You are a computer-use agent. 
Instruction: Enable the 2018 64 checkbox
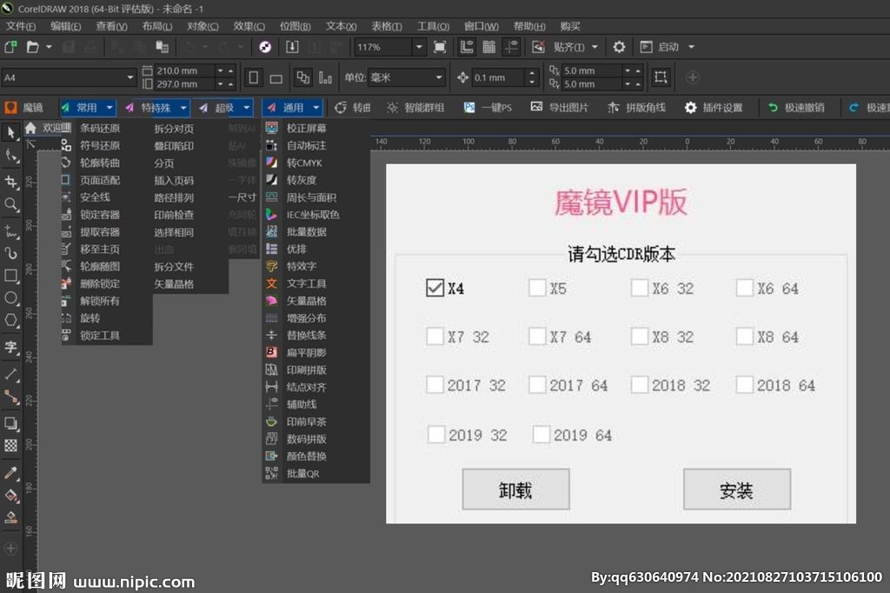point(745,384)
